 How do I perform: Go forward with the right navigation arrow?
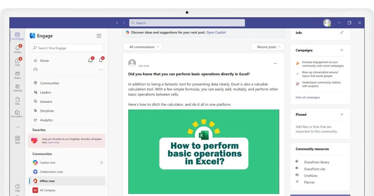124,23
